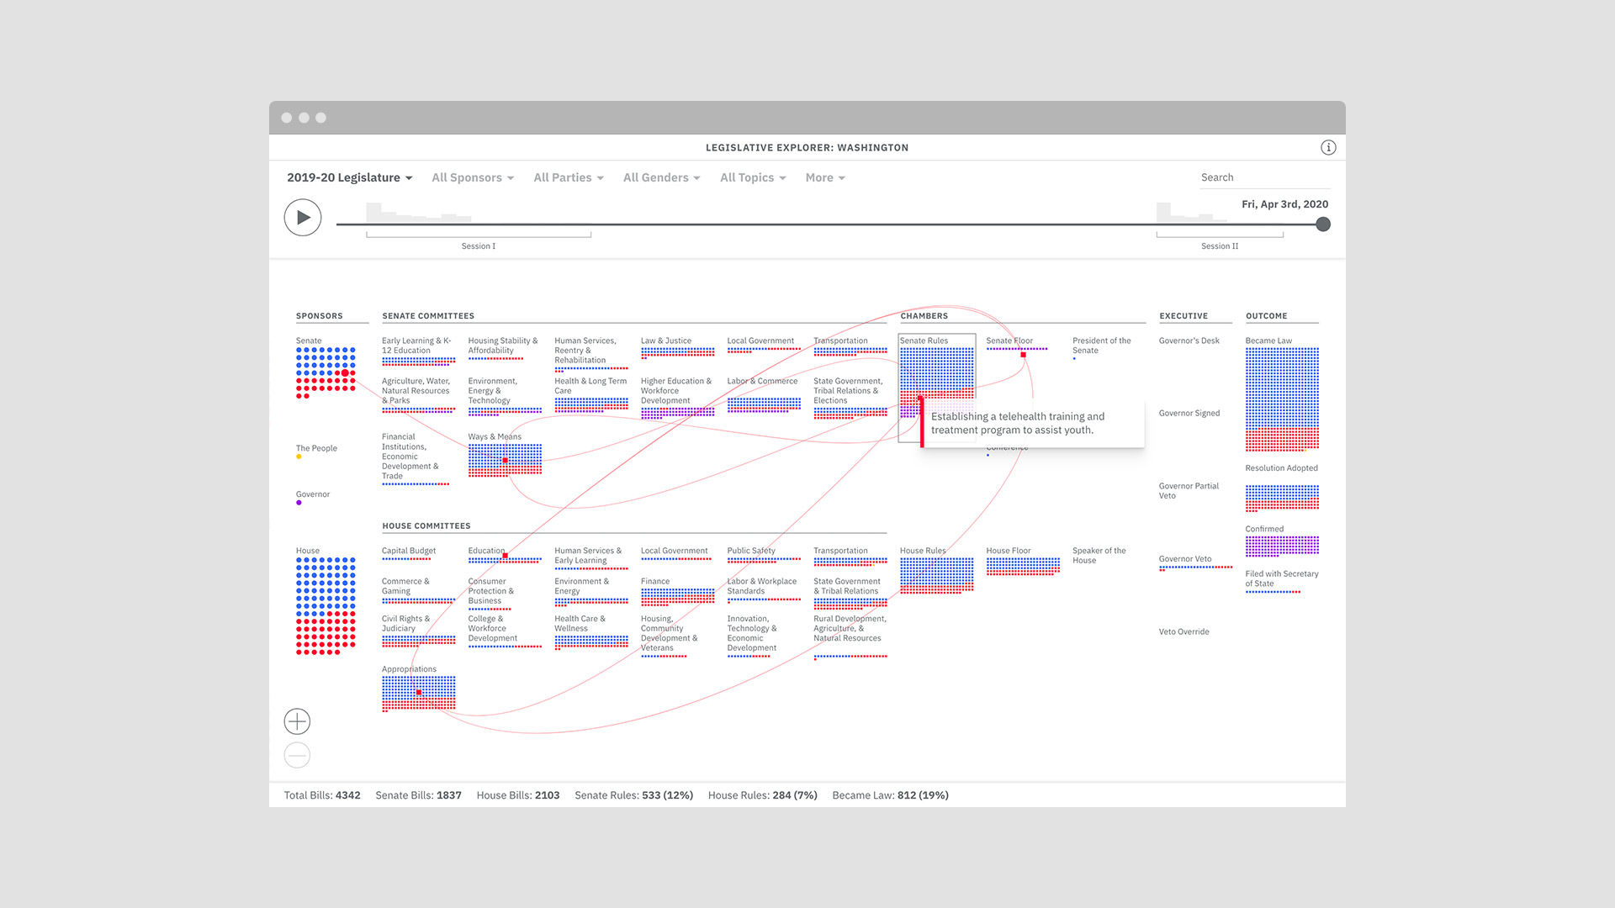Viewport: 1615px width, 908px height.
Task: Click the telehealth training bill tooltip
Action: (x=1033, y=423)
